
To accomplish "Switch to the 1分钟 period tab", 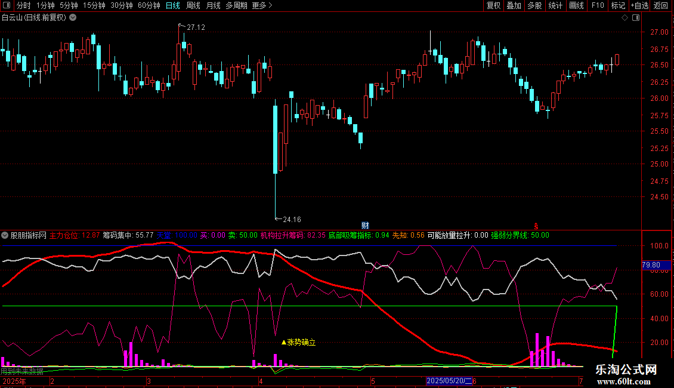I will click(45, 5).
